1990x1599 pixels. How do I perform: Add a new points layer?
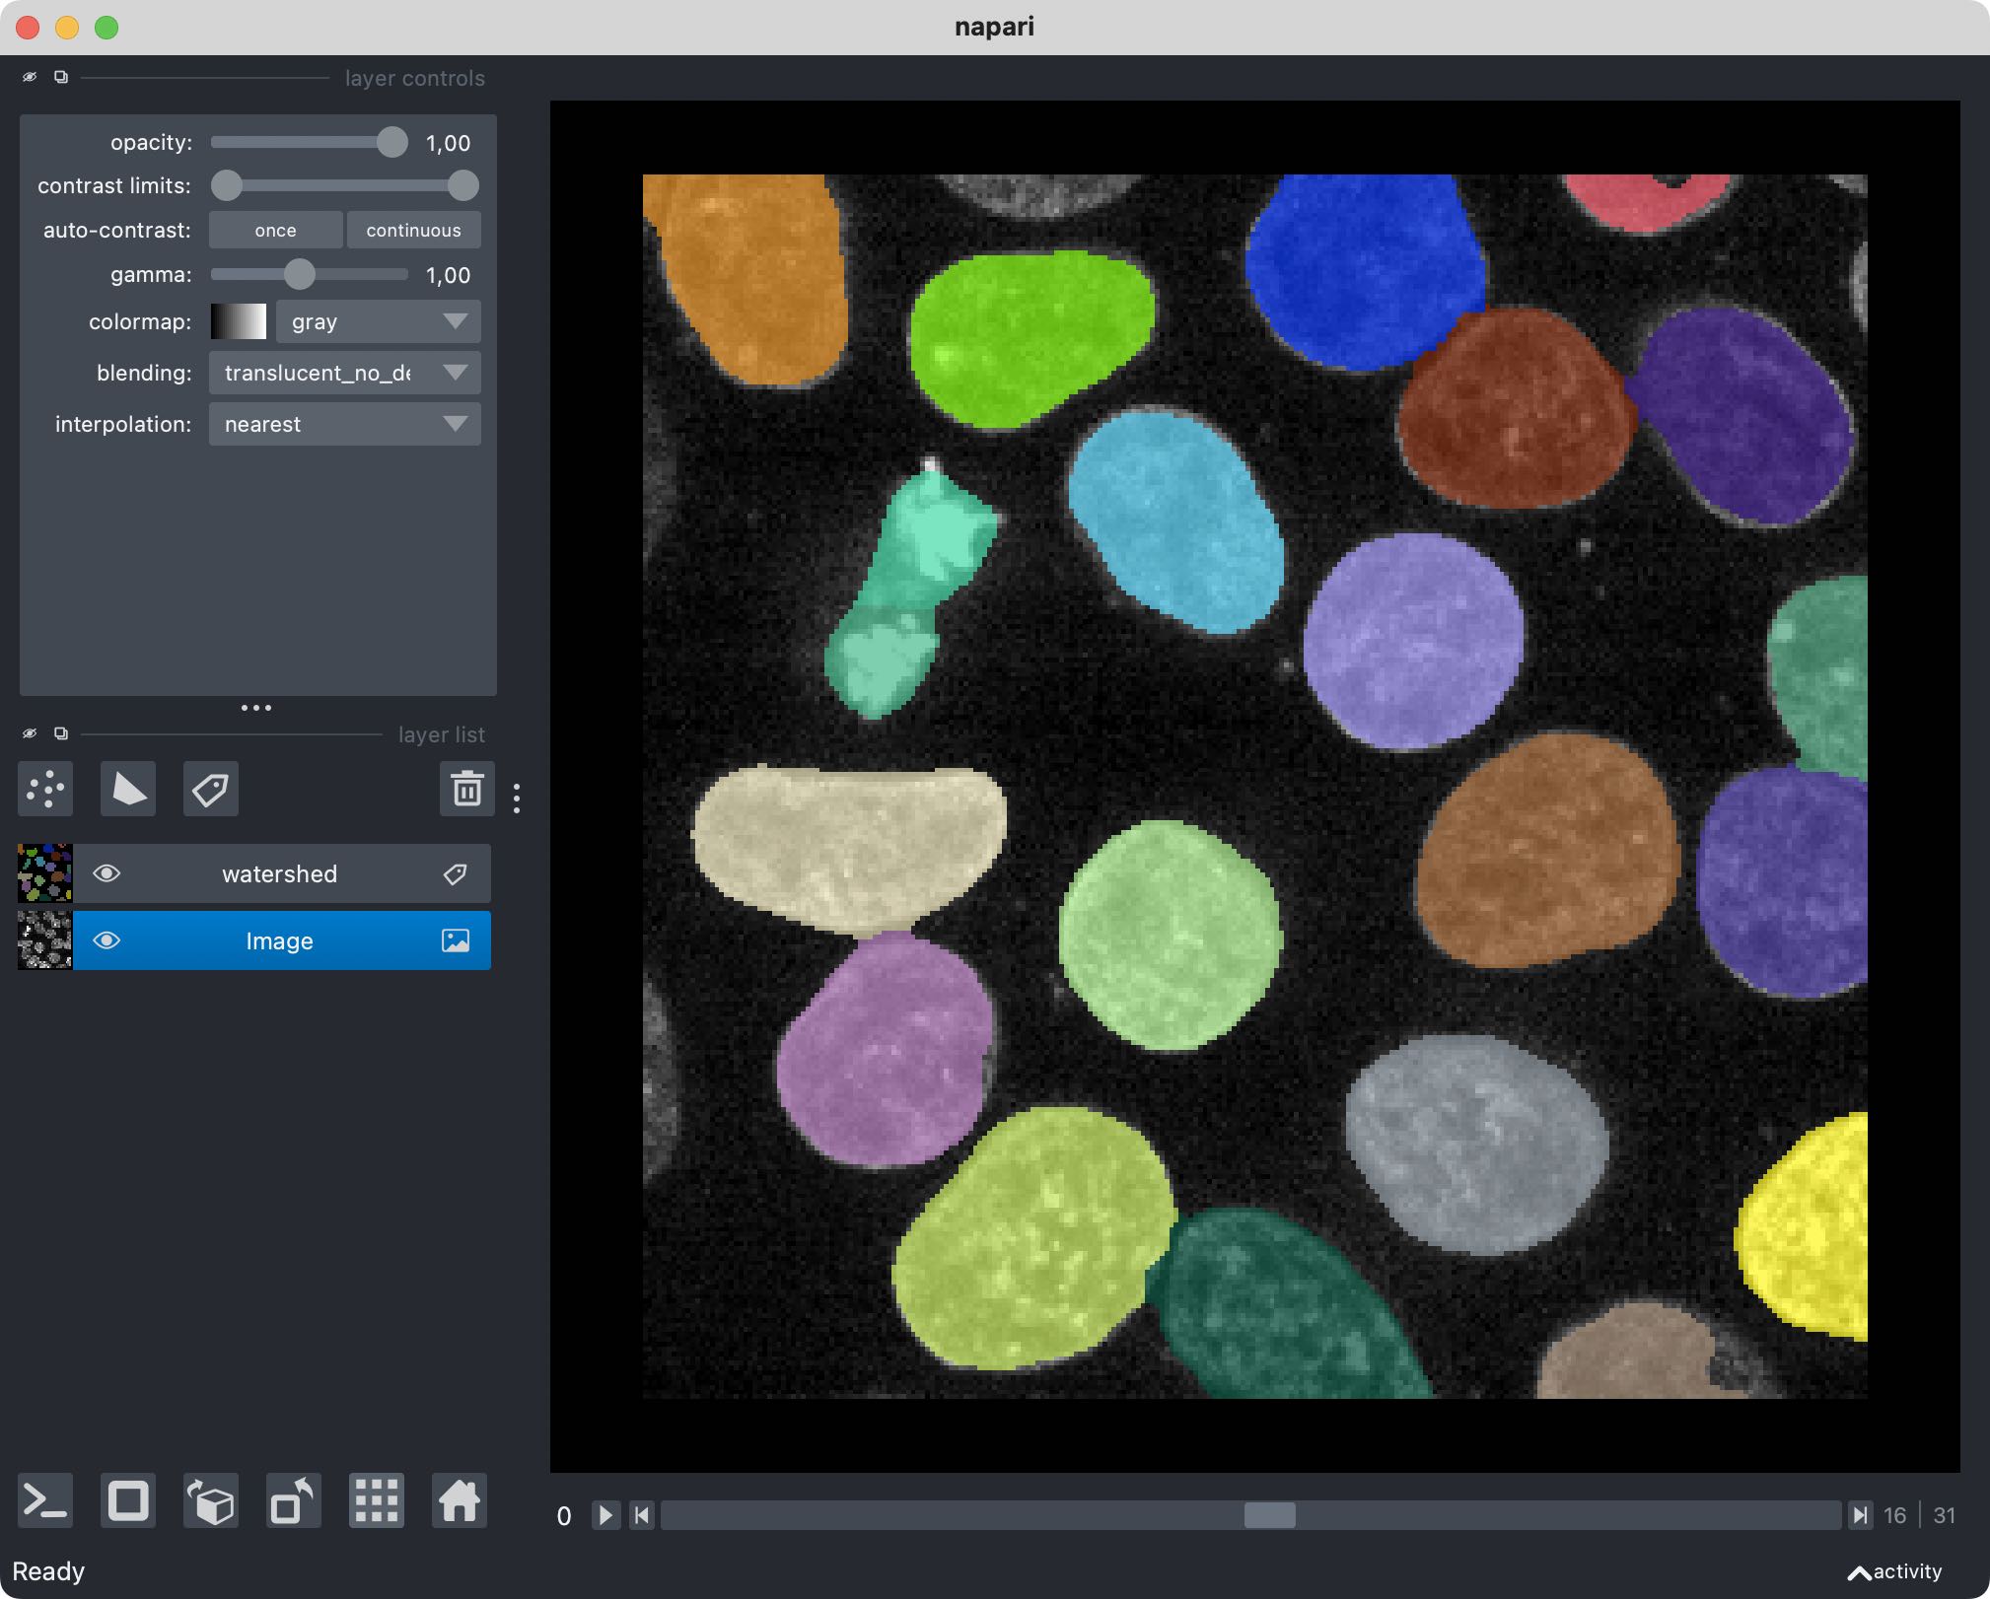click(x=45, y=789)
